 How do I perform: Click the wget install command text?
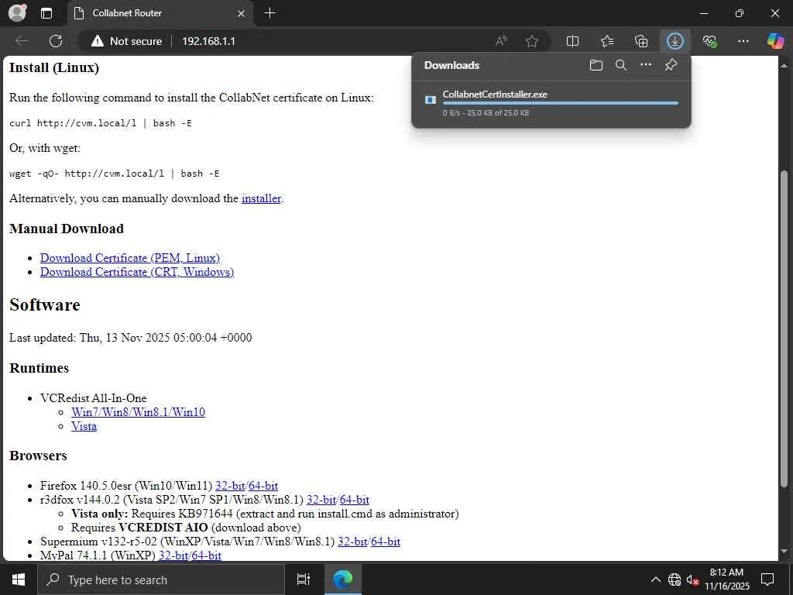115,174
